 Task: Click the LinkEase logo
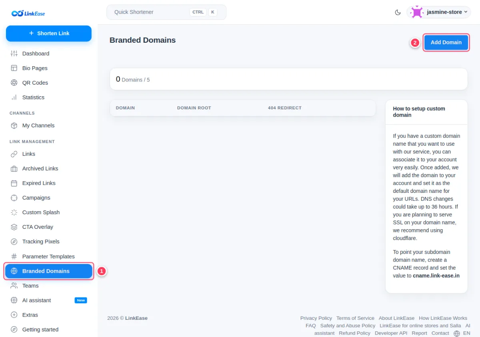28,13
